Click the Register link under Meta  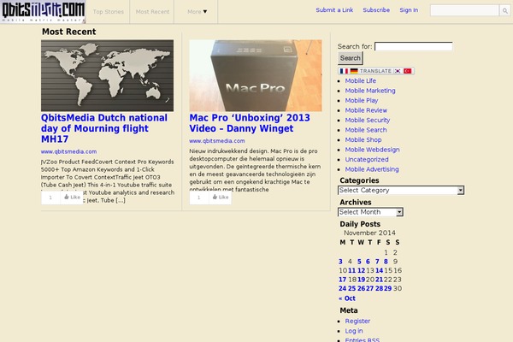(357, 321)
